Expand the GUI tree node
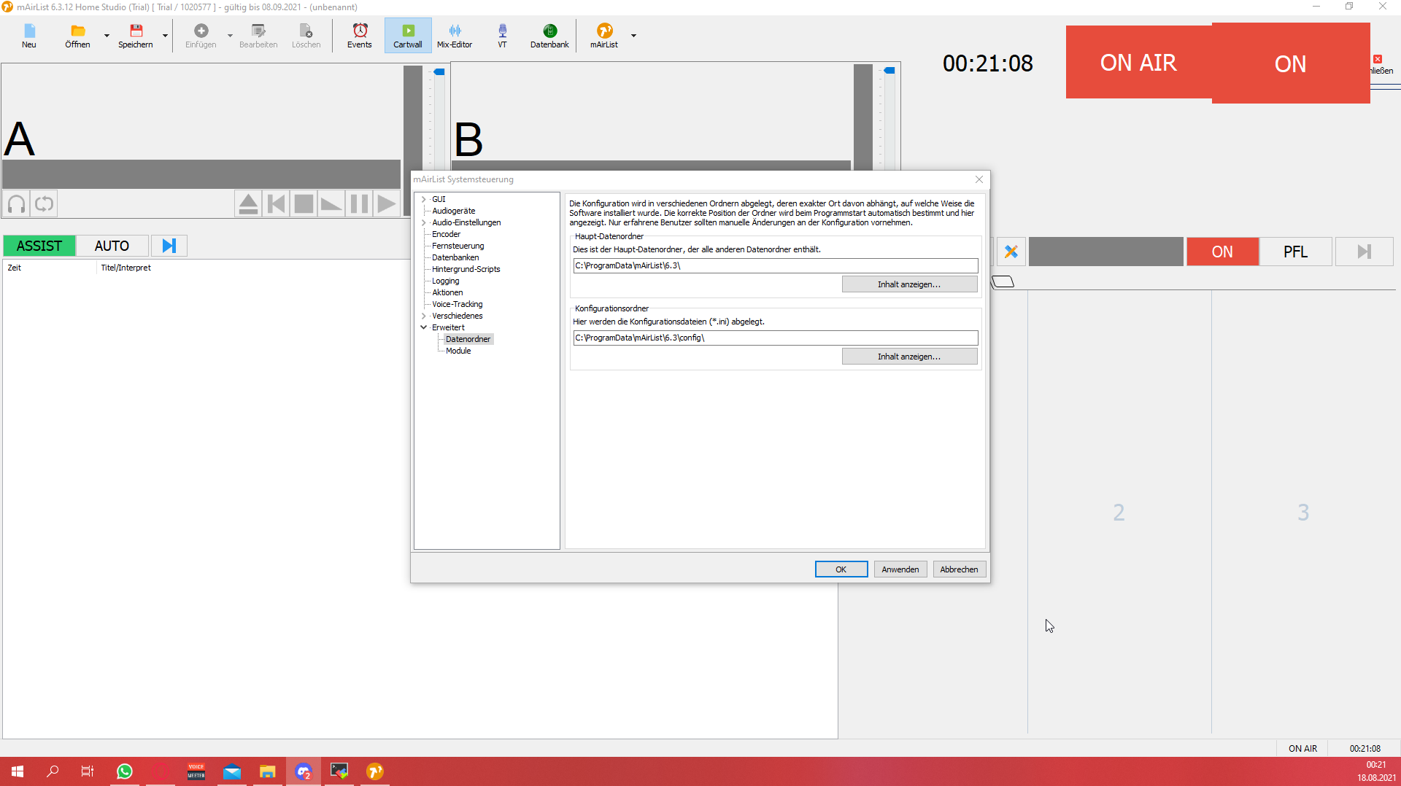Image resolution: width=1401 pixels, height=786 pixels. coord(424,199)
